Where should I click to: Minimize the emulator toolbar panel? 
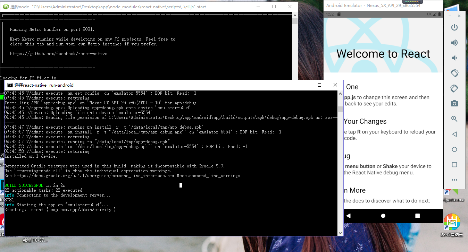tap(450, 16)
